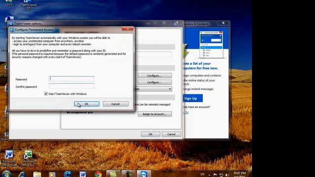Click the Configure Permanent Access title icon
Screen dimensions: 315x177
pyautogui.click(x=12, y=29)
